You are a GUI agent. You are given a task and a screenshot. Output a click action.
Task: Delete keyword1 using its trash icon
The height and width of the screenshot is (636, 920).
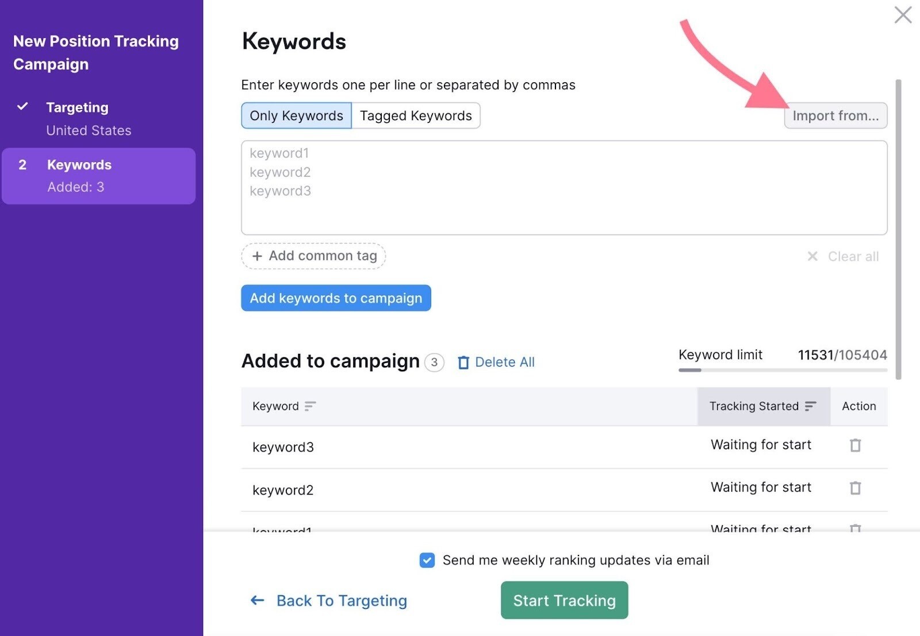click(855, 529)
